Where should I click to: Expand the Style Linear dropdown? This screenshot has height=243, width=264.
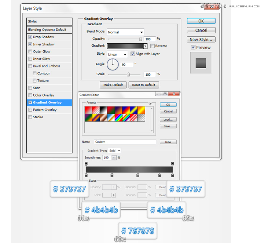117,54
